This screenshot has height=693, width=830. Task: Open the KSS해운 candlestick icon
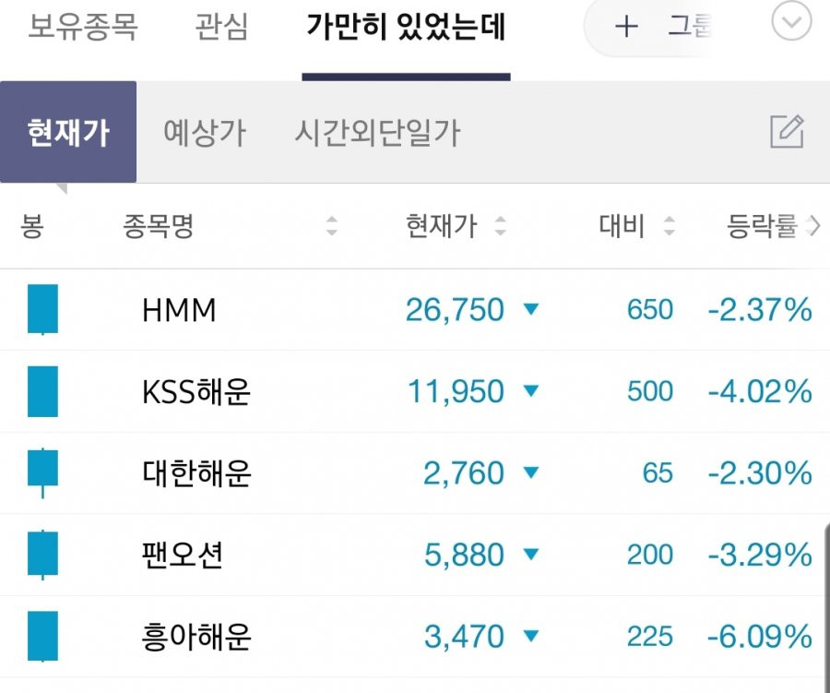tap(42, 391)
